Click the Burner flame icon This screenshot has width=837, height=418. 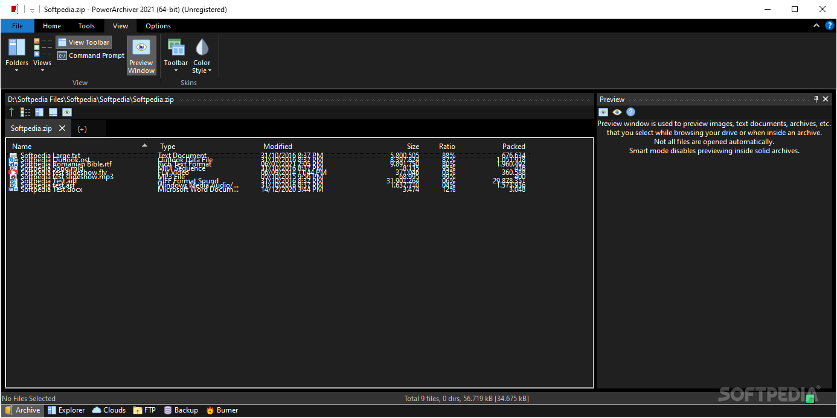tap(210, 410)
